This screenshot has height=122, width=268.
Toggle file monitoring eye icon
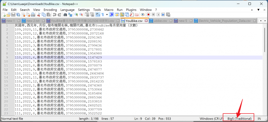click(x=143, y=15)
